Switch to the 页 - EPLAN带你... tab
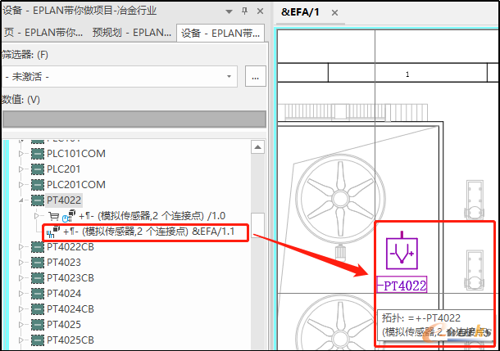 (x=43, y=33)
